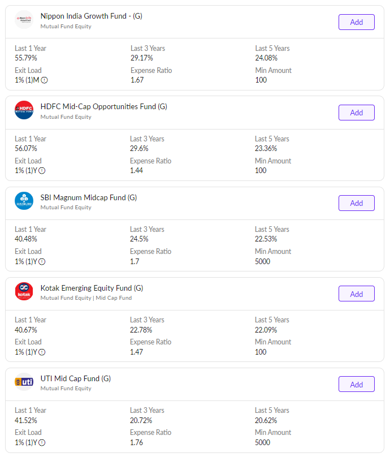Click the SBI Mutual Fund logo

[24, 201]
